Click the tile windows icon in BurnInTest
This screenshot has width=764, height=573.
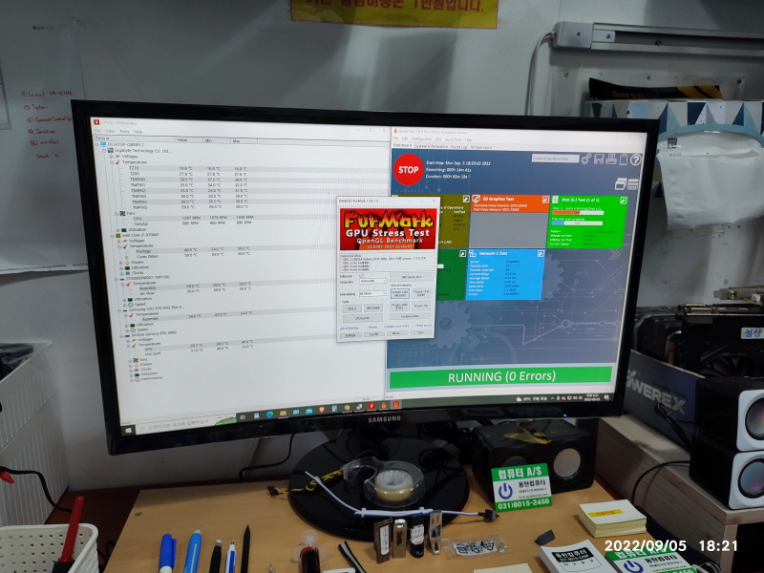click(632, 184)
